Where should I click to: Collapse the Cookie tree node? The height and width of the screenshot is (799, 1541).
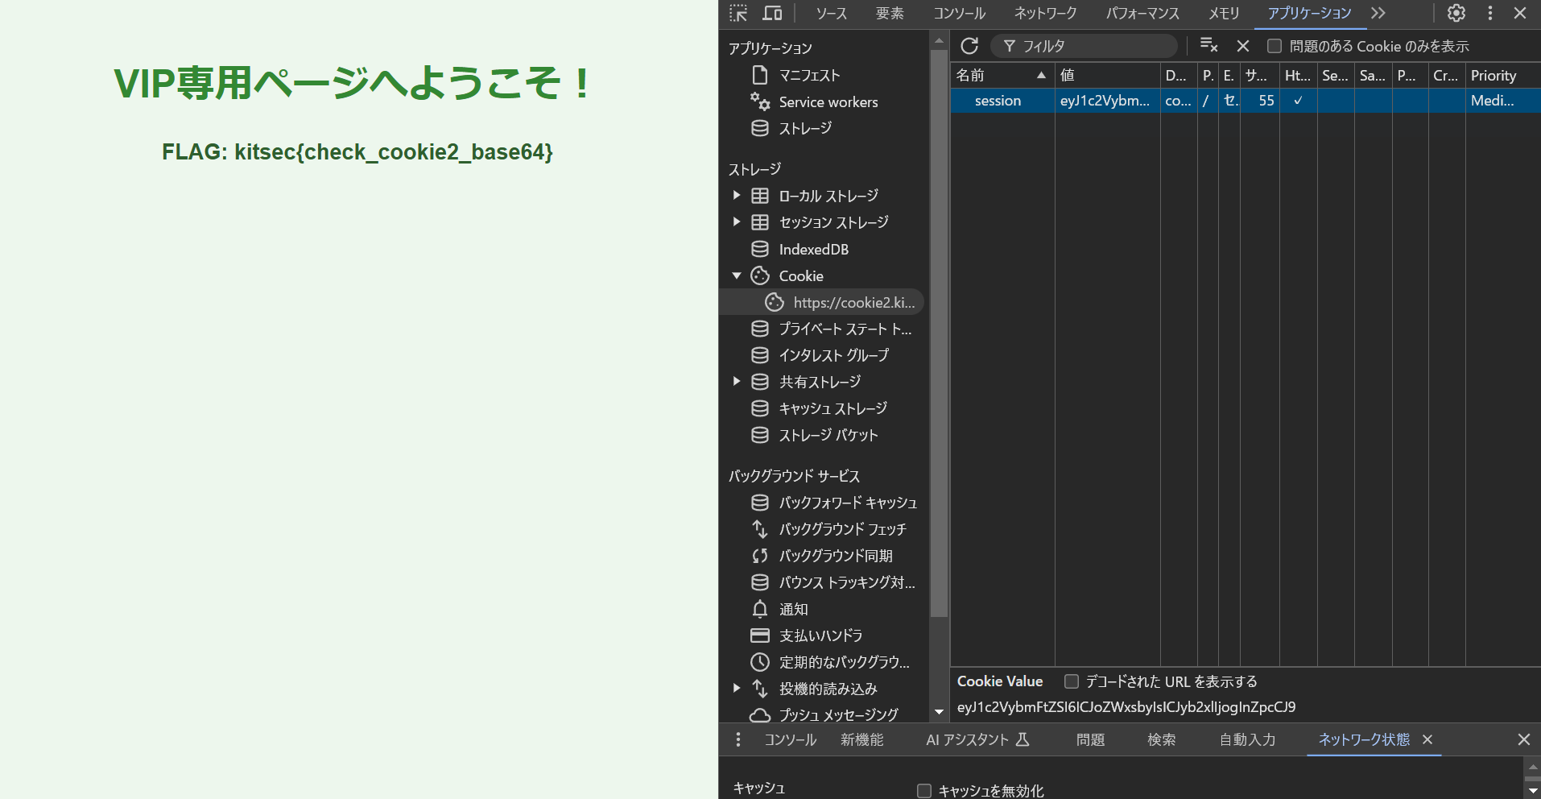click(x=737, y=275)
